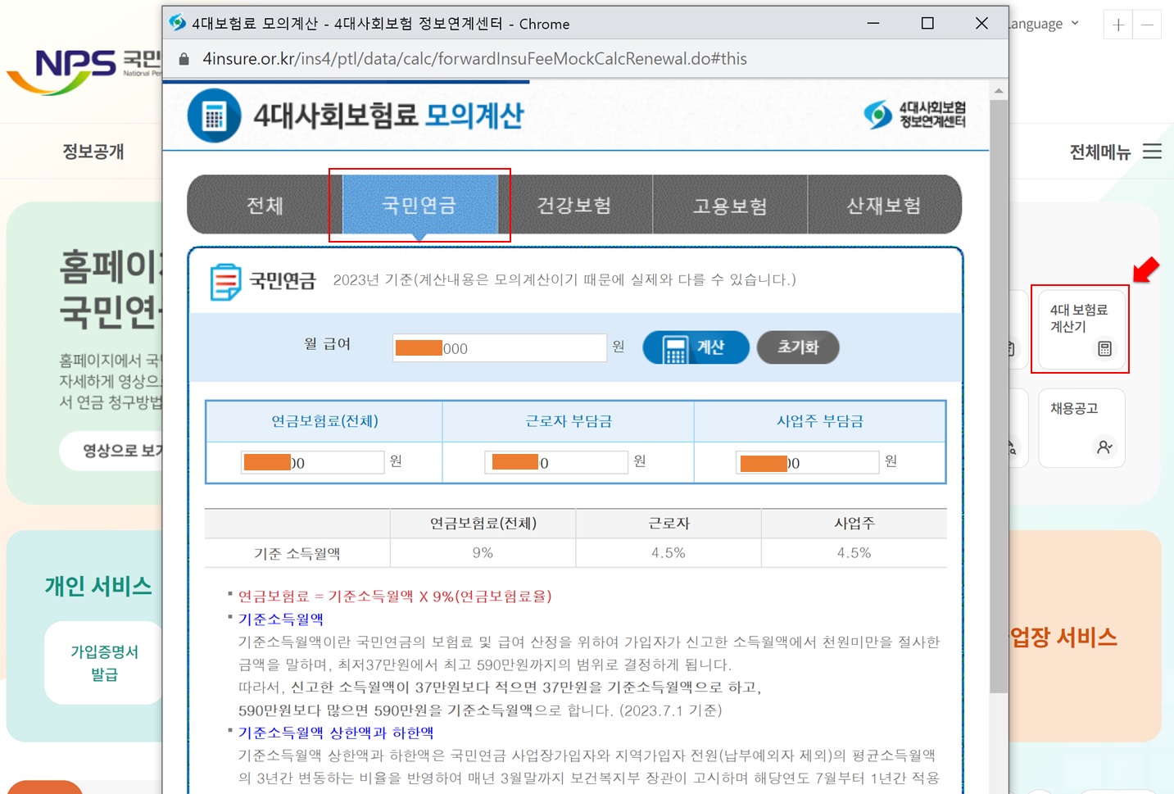Screen dimensions: 1174x794
Task: Open the 전체메뉴 hamburger icon
Action: (1152, 151)
